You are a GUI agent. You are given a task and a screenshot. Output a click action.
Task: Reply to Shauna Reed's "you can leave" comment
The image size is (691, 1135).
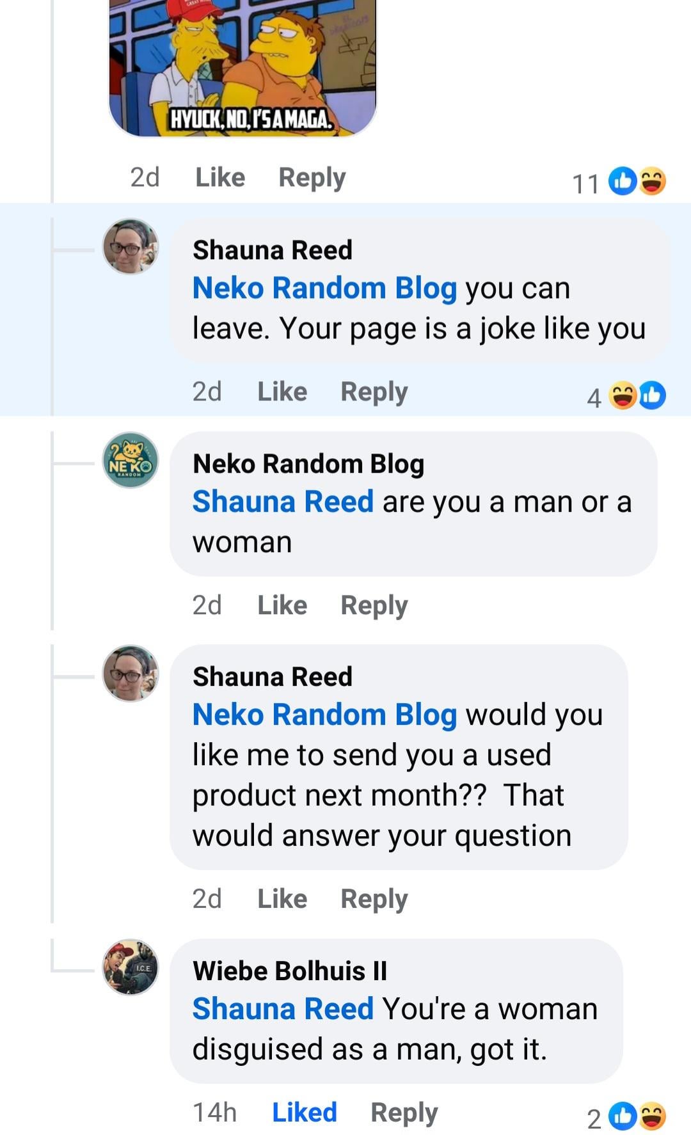click(x=374, y=392)
